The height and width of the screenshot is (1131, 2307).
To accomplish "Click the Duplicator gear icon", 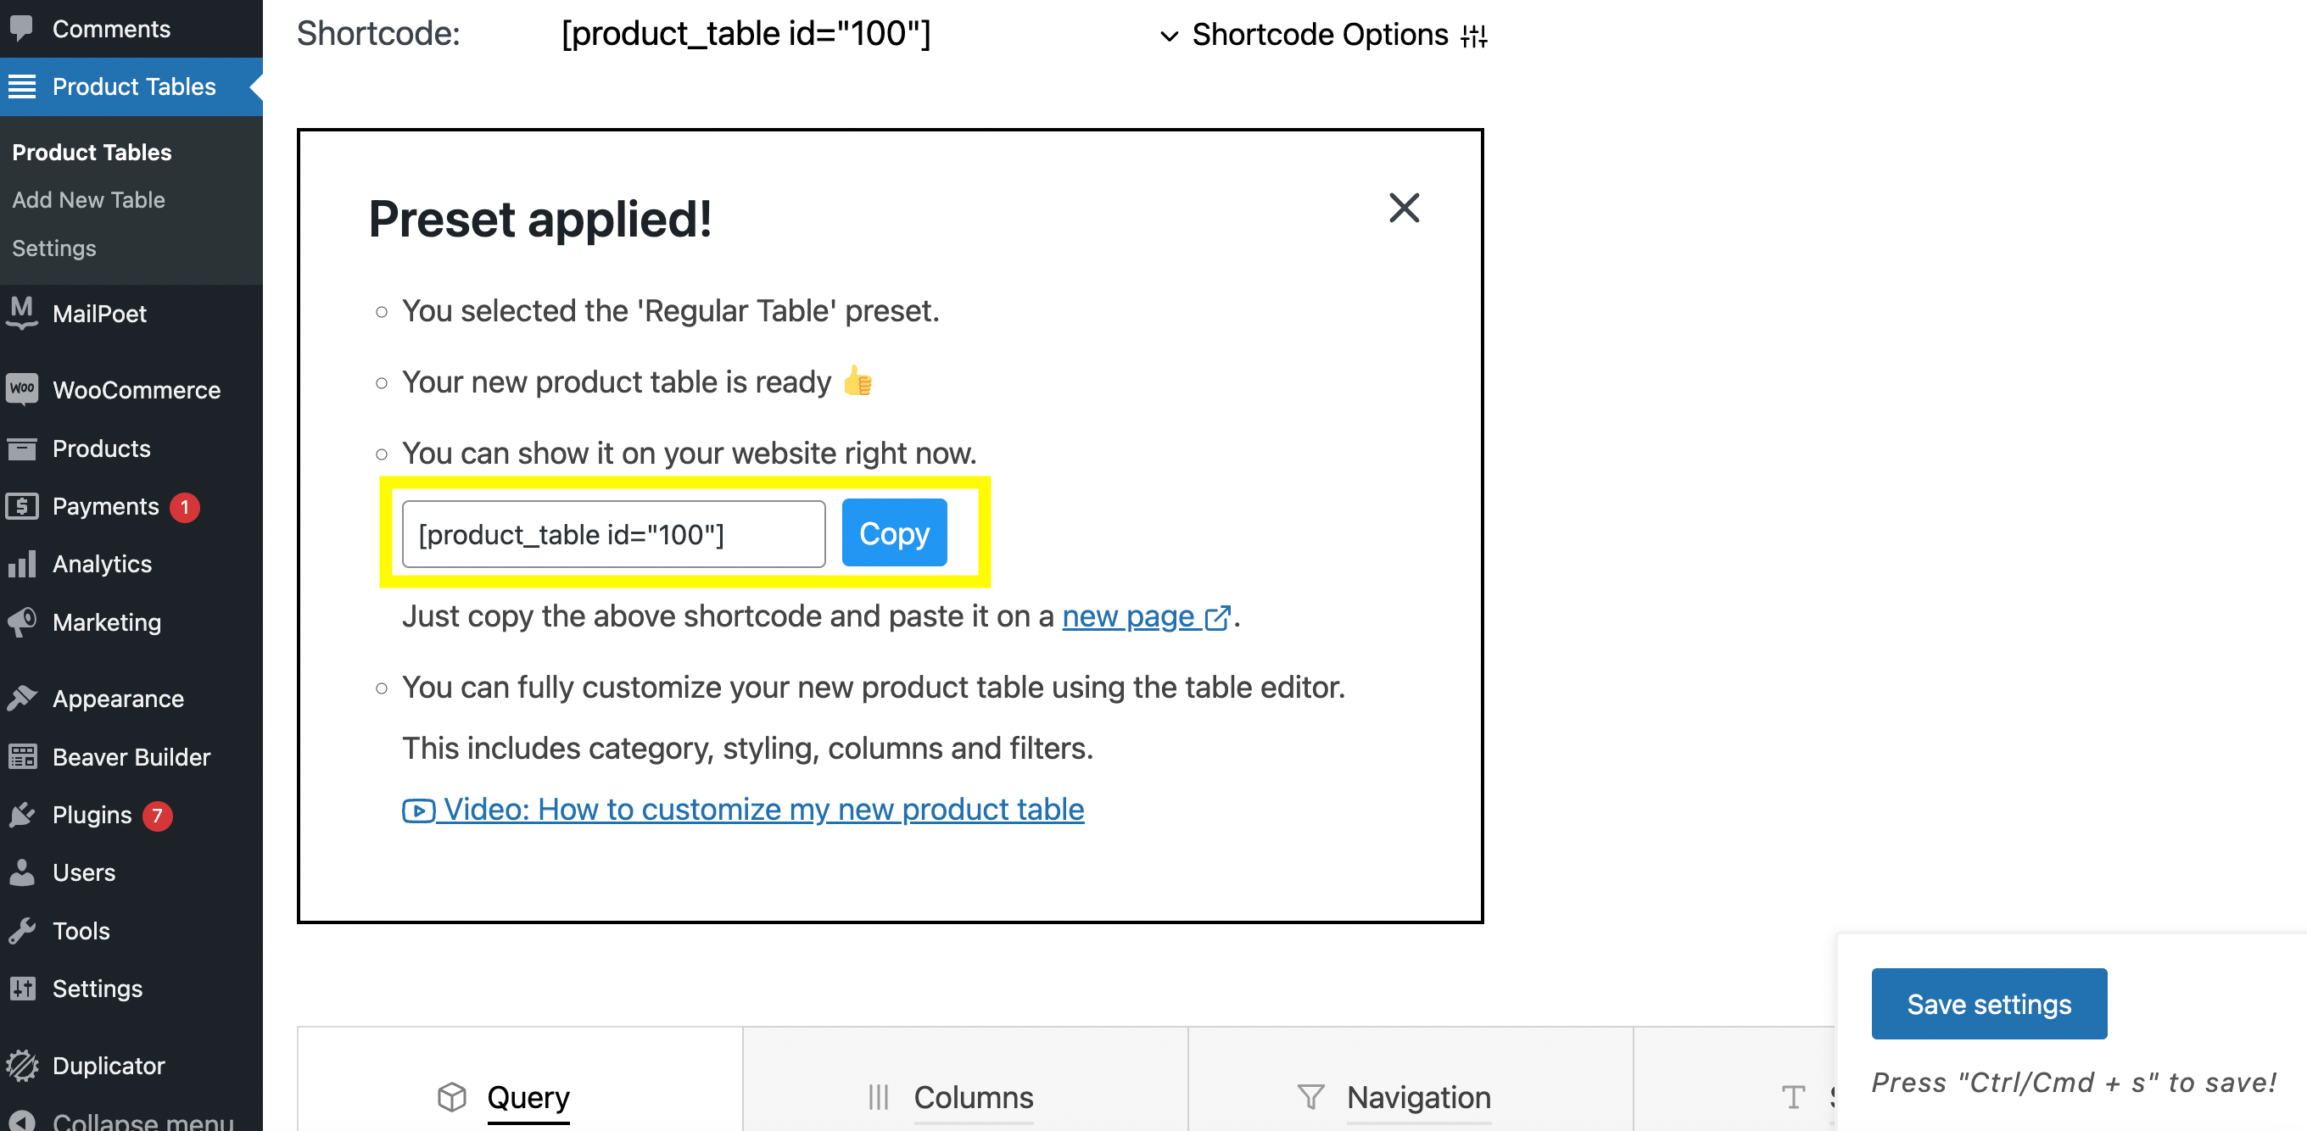I will [x=22, y=1065].
